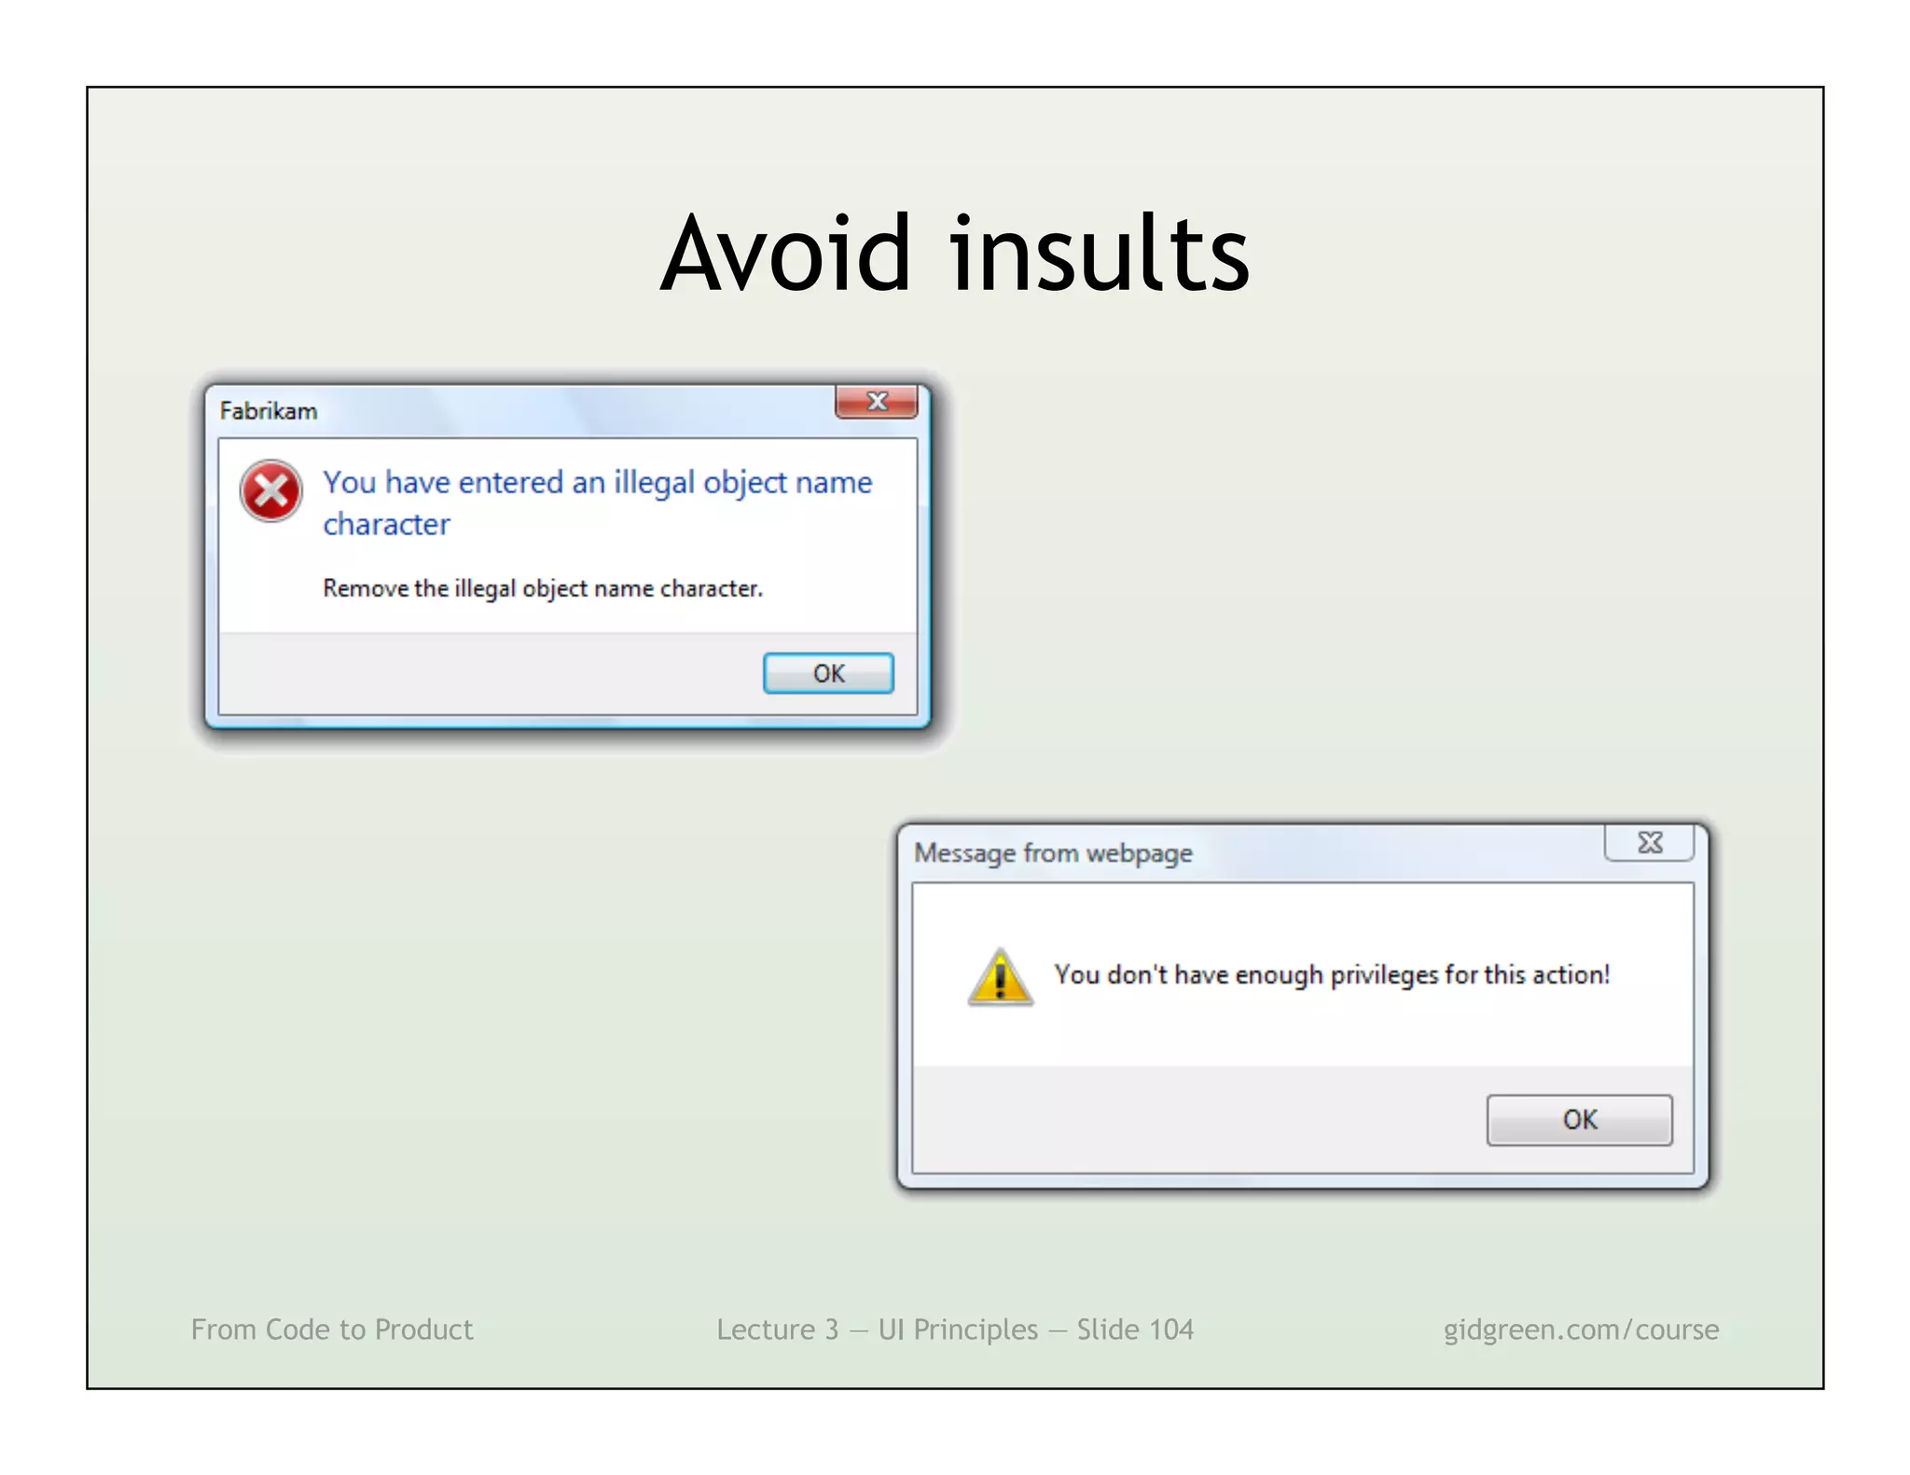
Task: Close the Message from webpage dialog
Action: coord(1649,843)
